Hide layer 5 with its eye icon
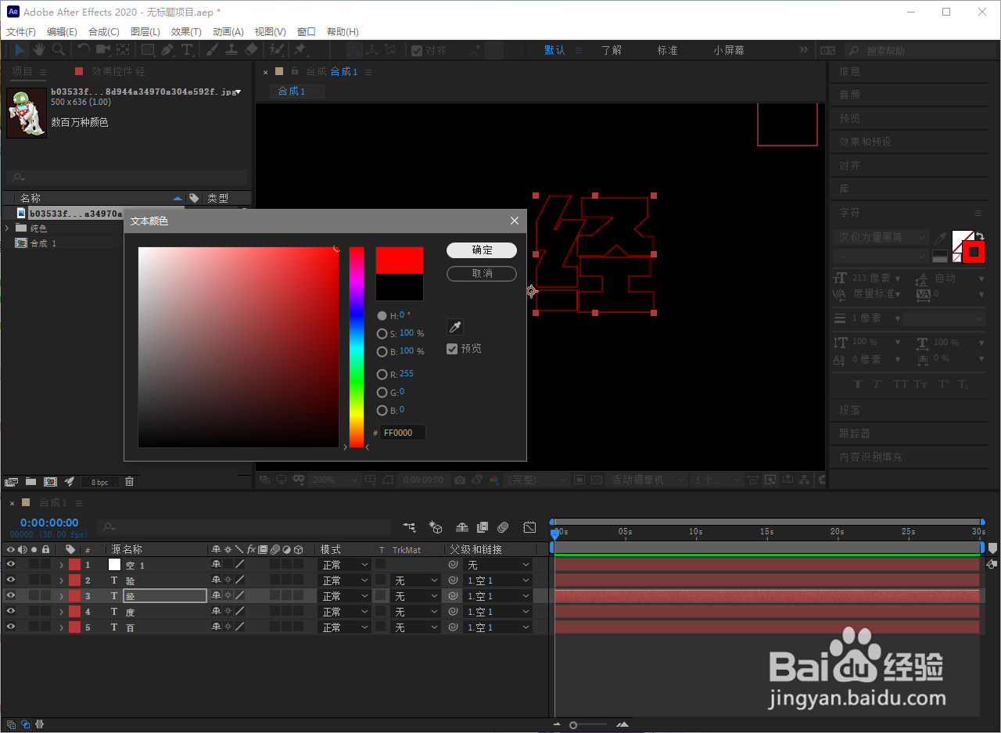The height and width of the screenshot is (733, 1001). pos(11,627)
